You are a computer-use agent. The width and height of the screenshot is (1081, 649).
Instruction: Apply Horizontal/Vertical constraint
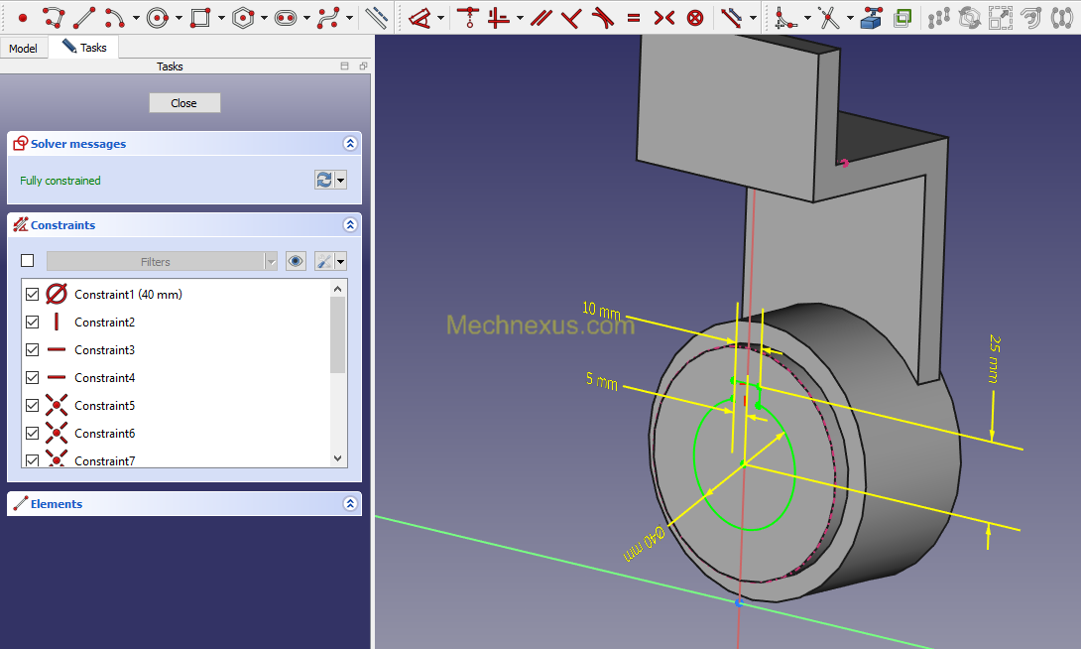(x=498, y=18)
